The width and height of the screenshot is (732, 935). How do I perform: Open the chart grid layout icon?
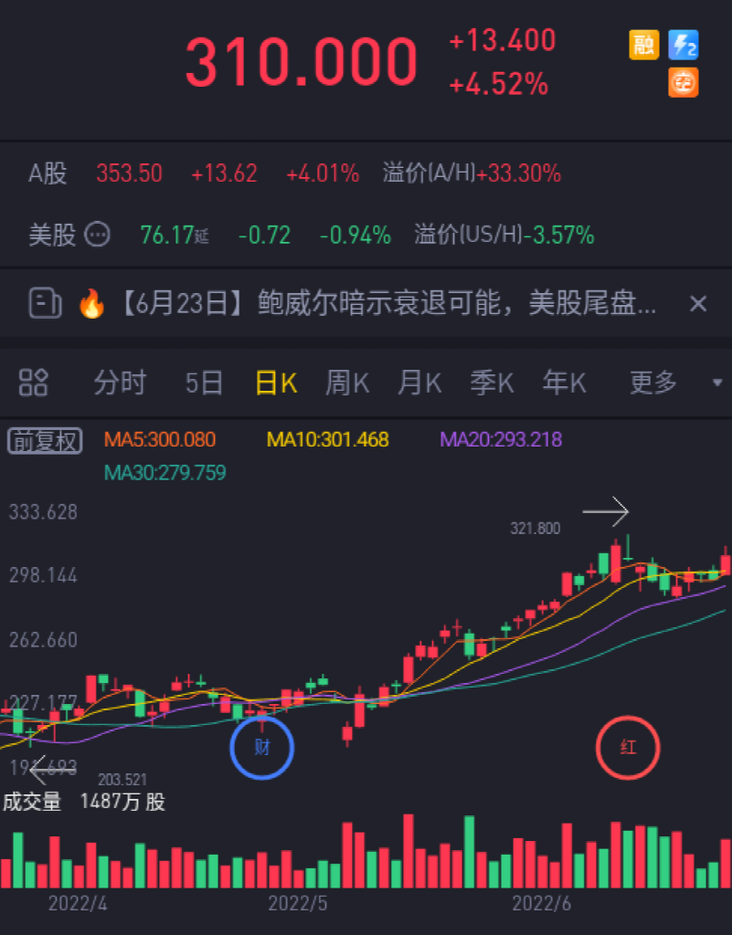pyautogui.click(x=33, y=383)
